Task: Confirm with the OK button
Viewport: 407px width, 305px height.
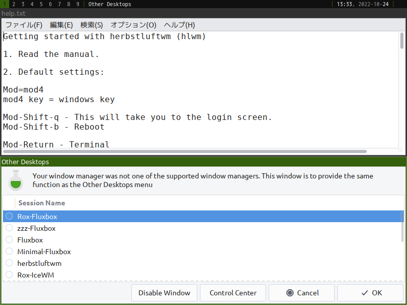Action: pyautogui.click(x=370, y=293)
